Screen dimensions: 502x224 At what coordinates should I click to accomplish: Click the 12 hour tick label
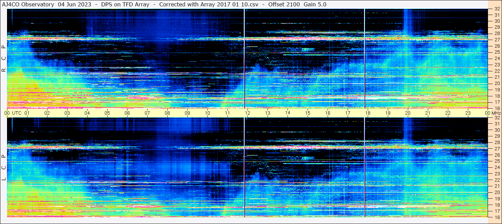tap(247, 113)
